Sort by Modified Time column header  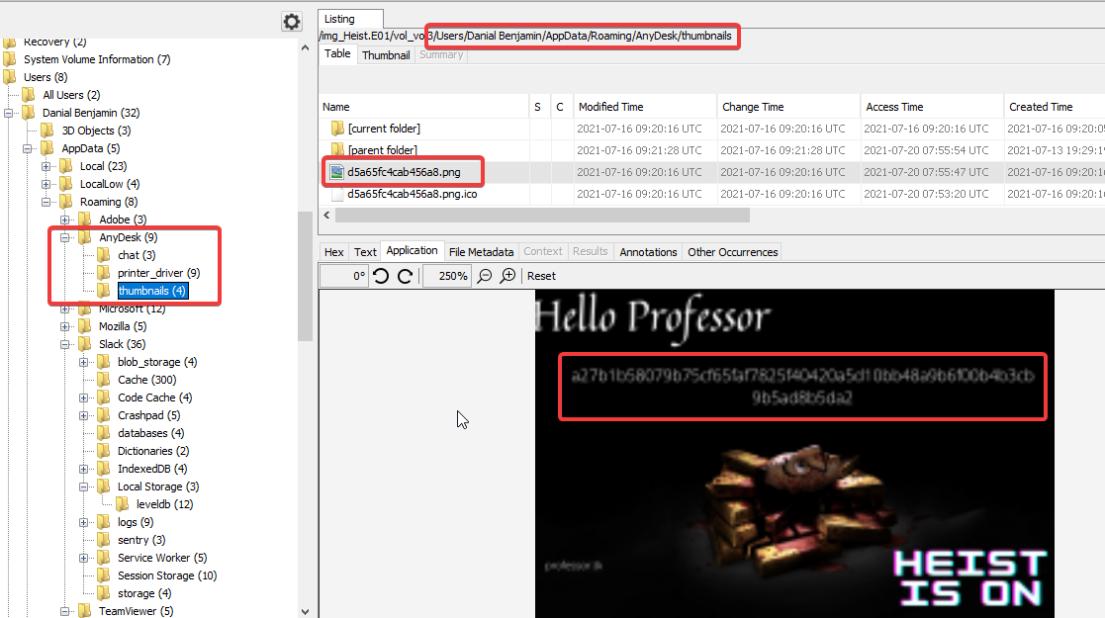pyautogui.click(x=610, y=107)
